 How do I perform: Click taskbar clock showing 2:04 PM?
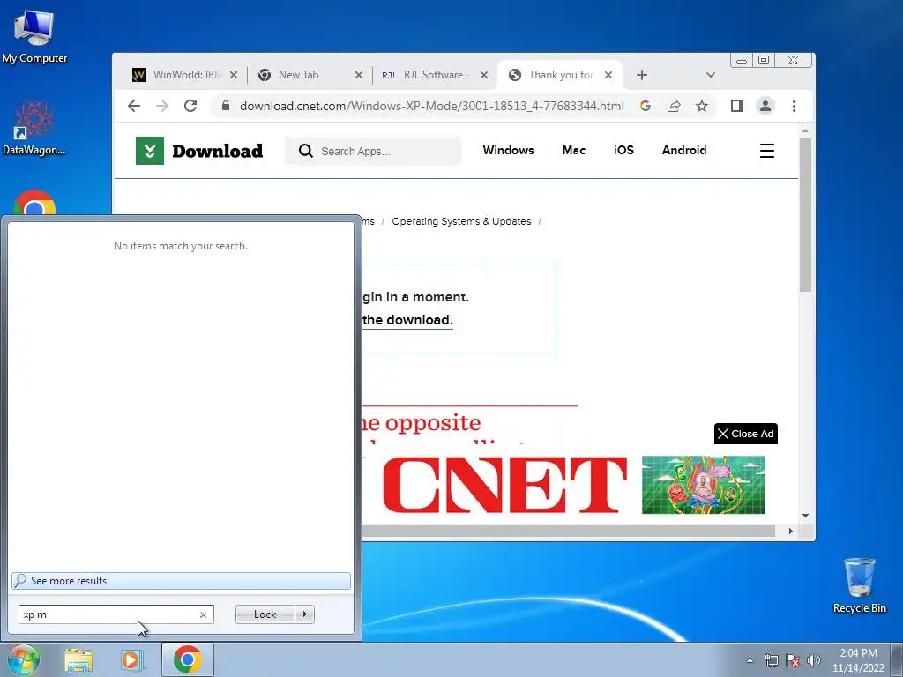pos(858,660)
